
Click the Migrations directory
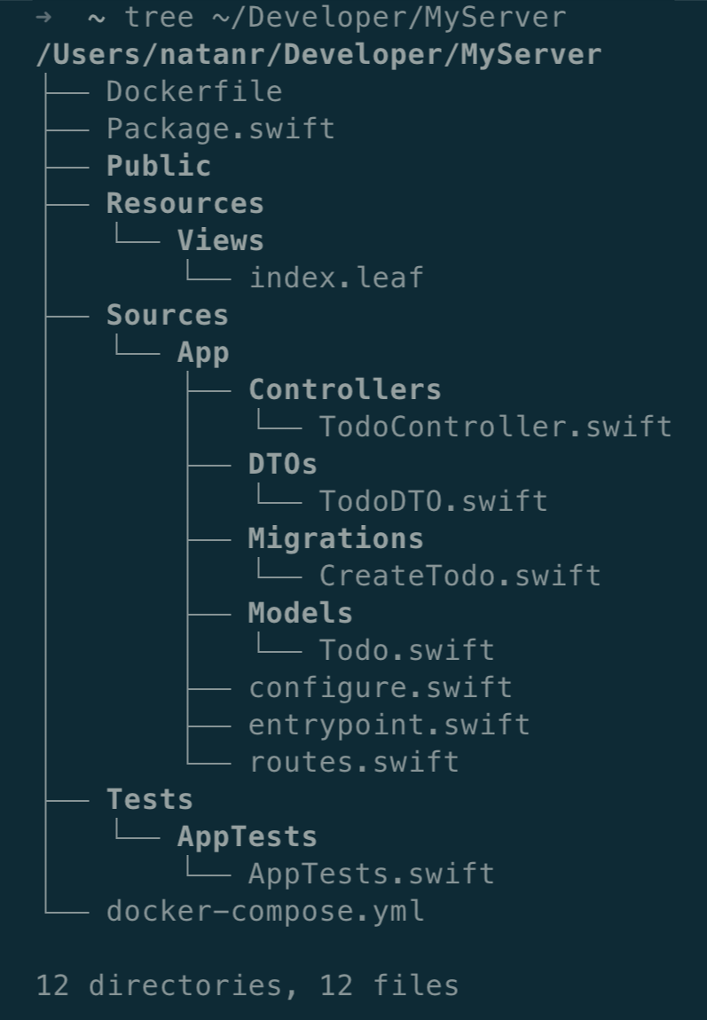click(335, 538)
